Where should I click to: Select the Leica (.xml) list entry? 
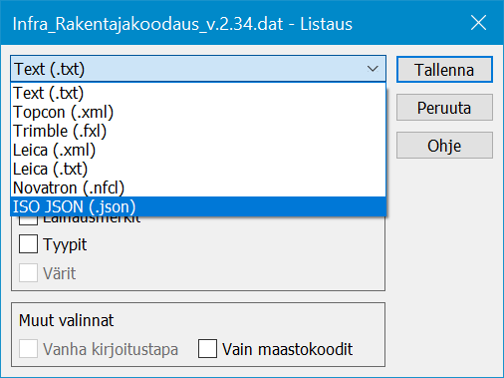click(198, 150)
